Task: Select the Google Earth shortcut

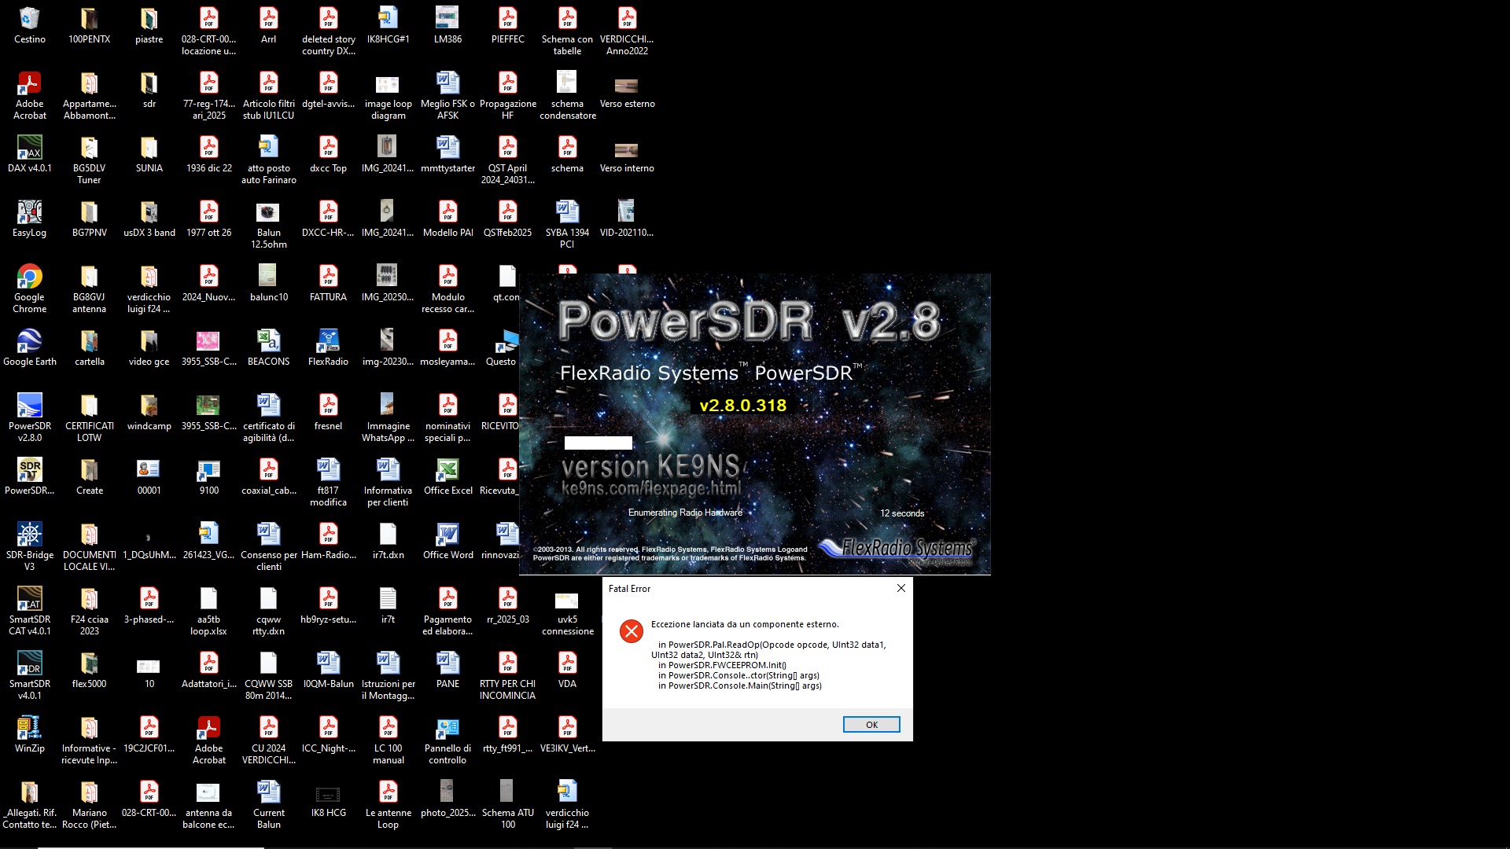Action: pos(30,347)
